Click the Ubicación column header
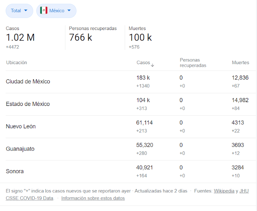This screenshot has width=257, height=211. point(16,63)
